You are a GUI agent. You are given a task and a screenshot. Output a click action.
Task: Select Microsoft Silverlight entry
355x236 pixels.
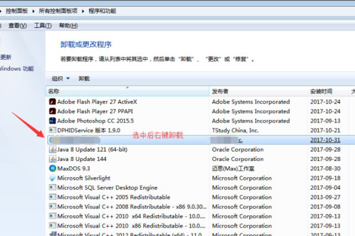pyautogui.click(x=84, y=178)
